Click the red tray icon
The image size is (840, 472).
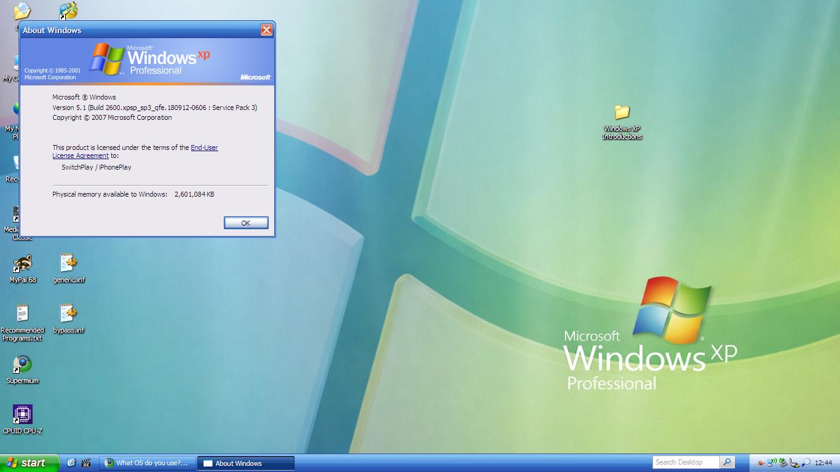[761, 463]
